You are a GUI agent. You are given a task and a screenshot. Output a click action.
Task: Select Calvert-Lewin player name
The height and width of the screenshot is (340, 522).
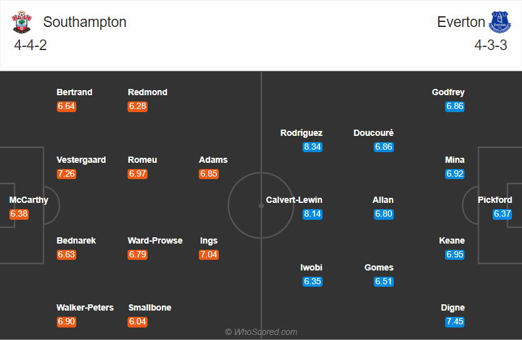point(294,200)
